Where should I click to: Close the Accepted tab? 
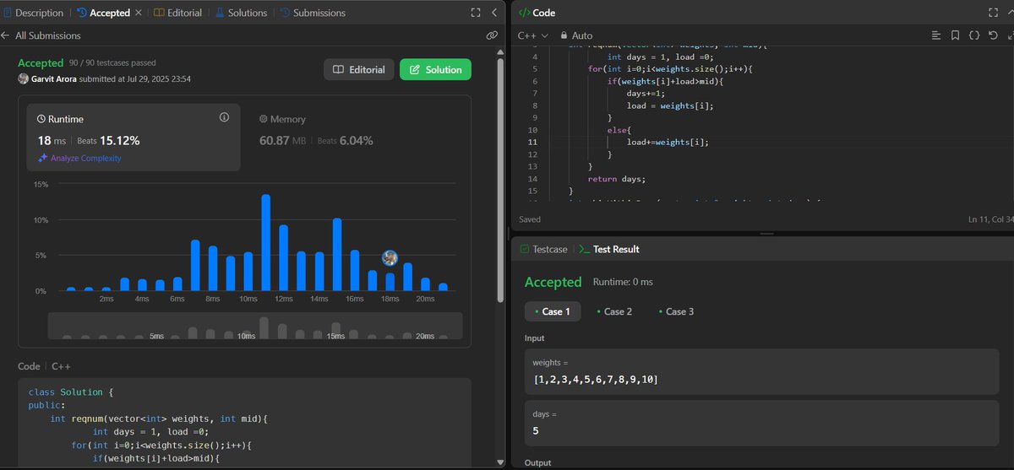139,13
